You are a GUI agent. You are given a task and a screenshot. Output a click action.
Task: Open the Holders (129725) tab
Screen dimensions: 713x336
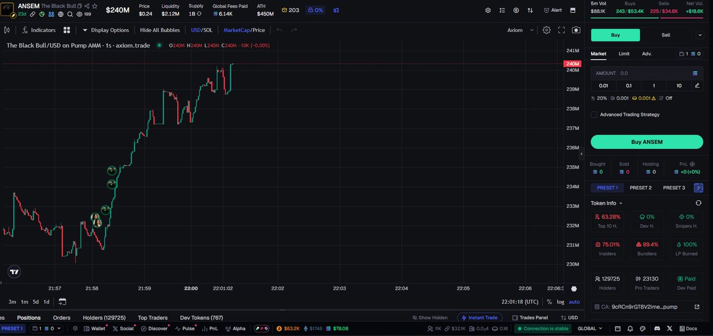click(104, 318)
